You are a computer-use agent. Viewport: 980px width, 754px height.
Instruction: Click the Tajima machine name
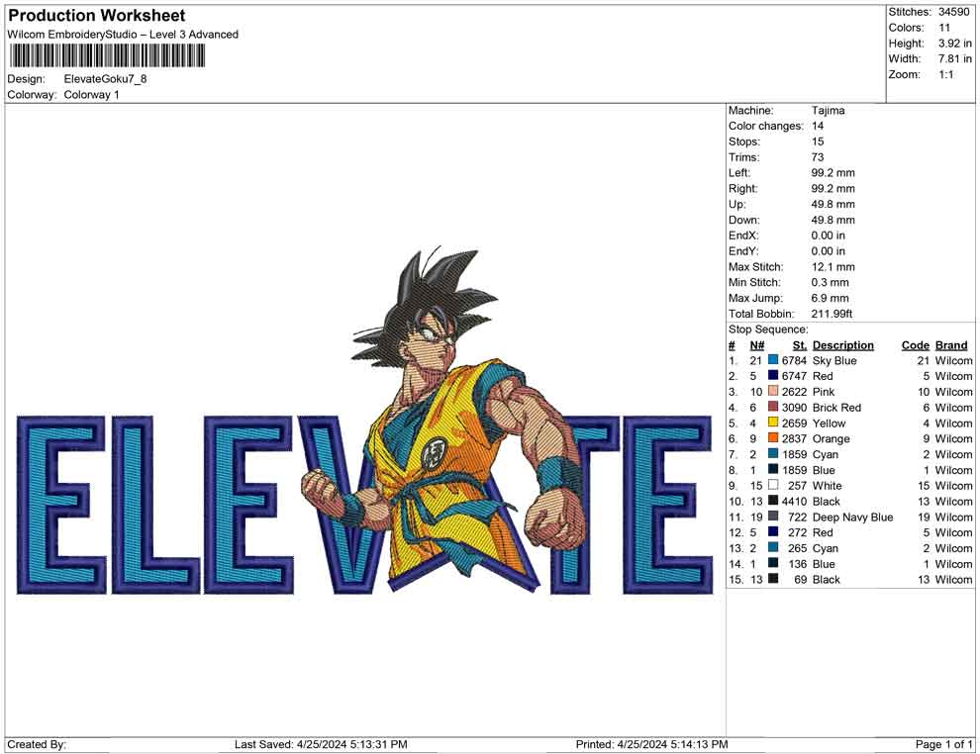click(x=829, y=111)
